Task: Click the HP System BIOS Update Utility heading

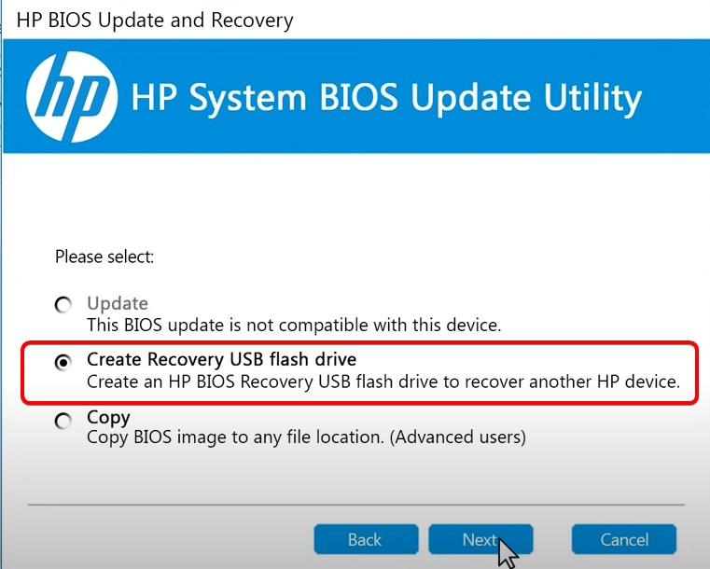Action: 386,97
